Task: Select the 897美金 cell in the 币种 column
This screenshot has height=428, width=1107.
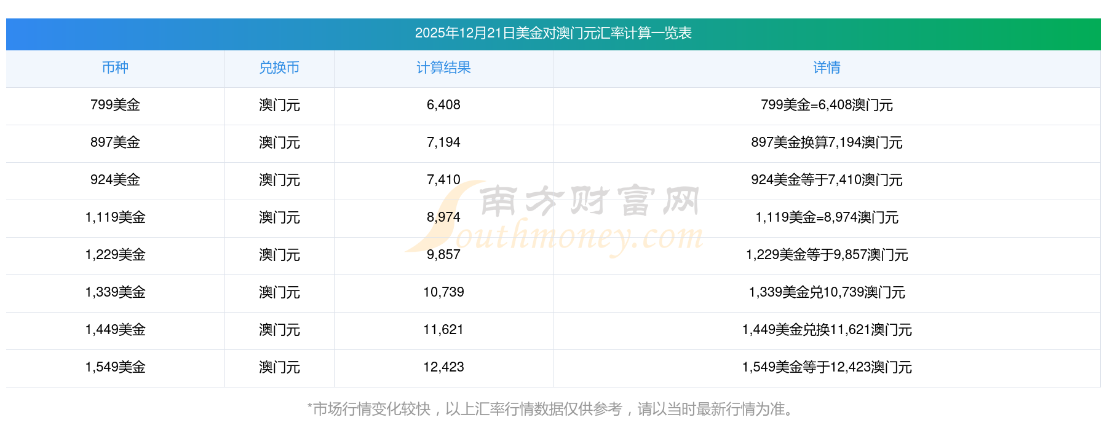Action: pos(115,142)
